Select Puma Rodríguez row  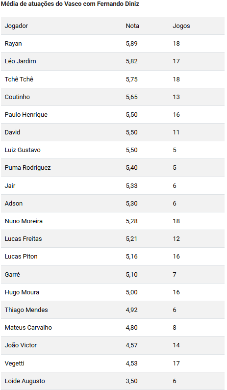(x=113, y=168)
